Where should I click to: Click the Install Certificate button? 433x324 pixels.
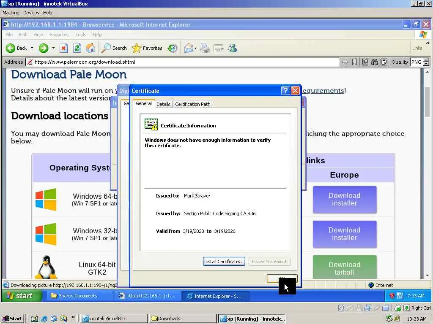click(x=224, y=262)
